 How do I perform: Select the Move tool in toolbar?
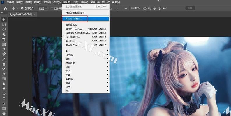(x=4, y=19)
